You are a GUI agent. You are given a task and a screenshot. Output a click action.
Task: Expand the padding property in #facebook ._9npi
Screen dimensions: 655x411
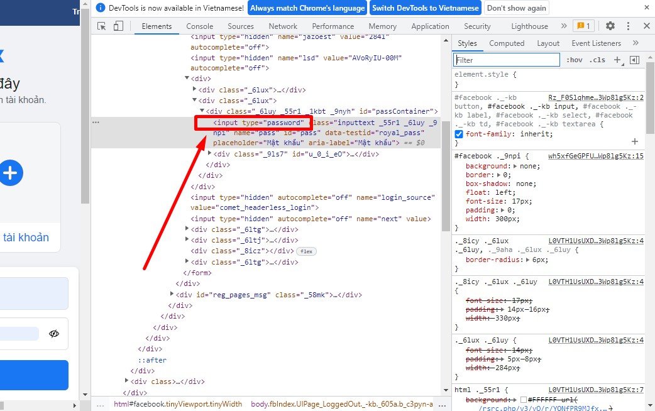click(x=502, y=210)
